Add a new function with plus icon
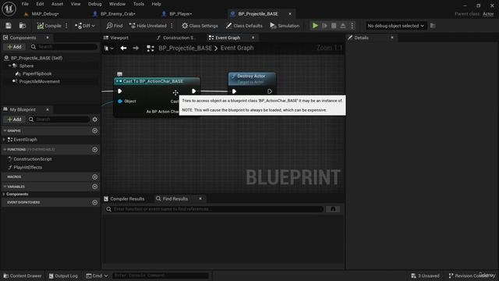The height and width of the screenshot is (281, 499). pyautogui.click(x=95, y=149)
